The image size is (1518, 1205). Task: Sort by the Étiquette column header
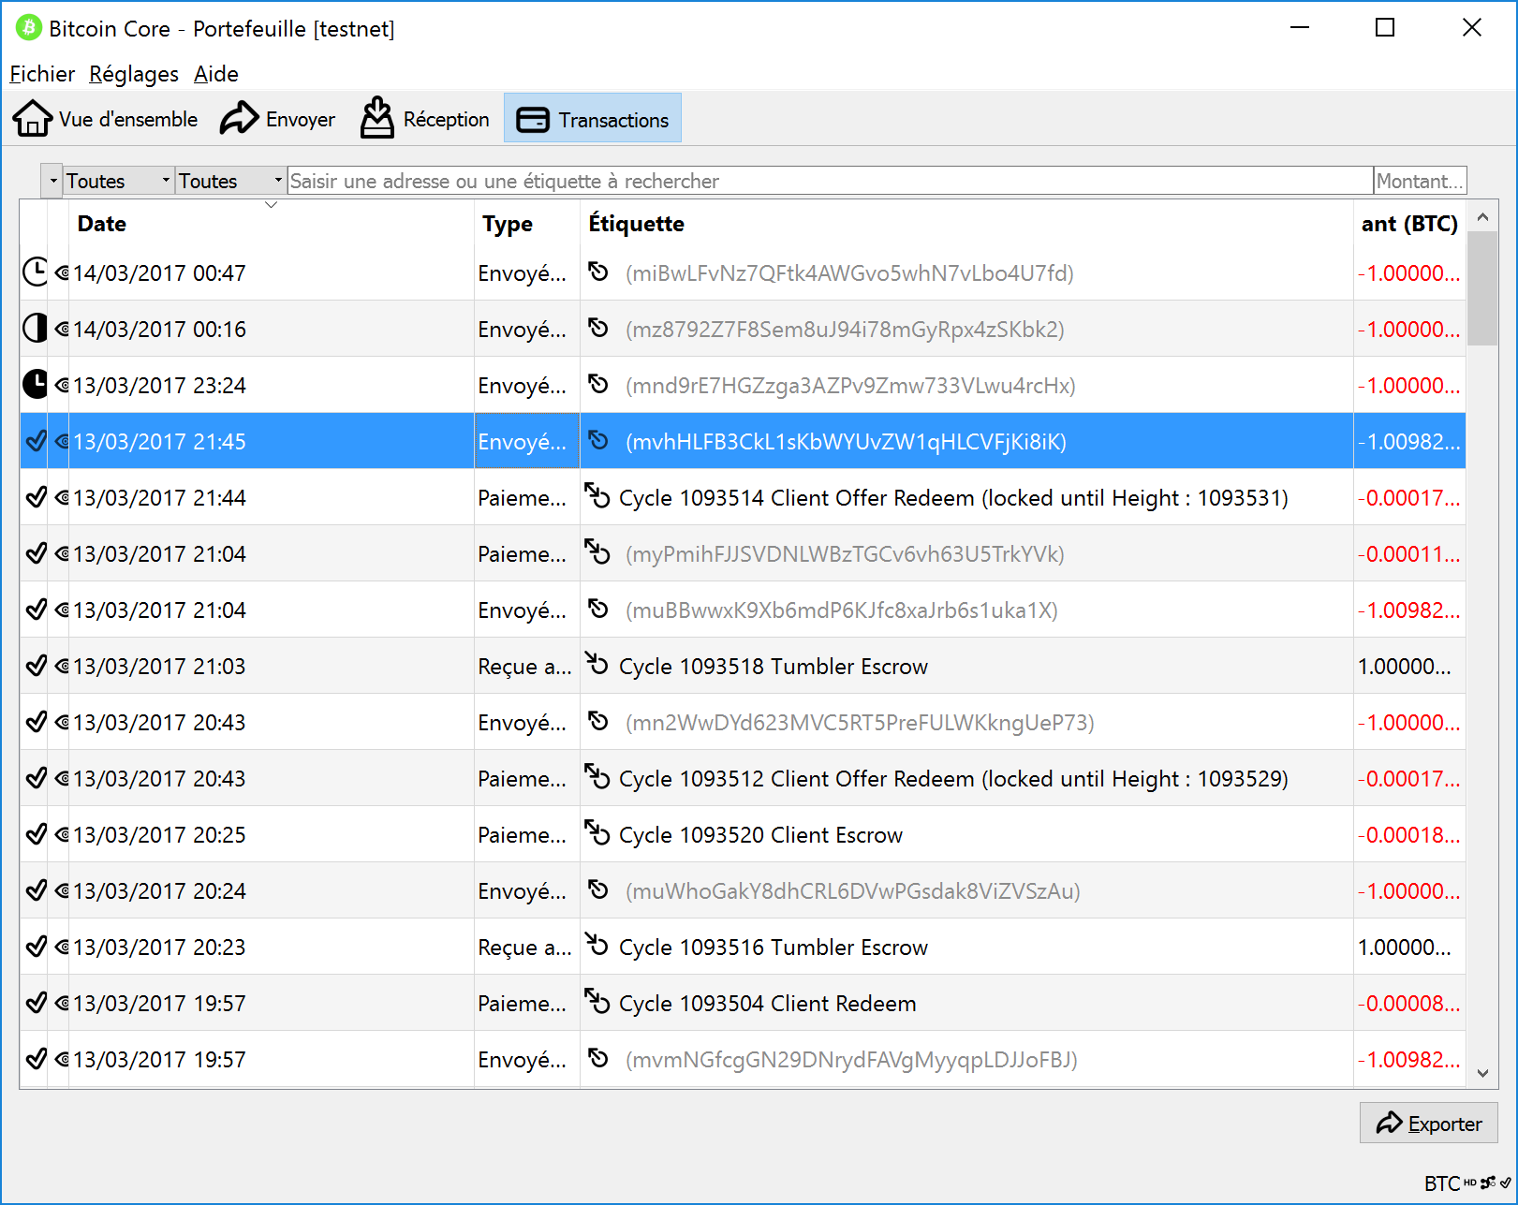(966, 224)
